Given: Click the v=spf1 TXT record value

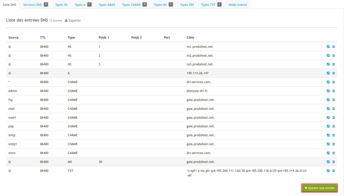Looking at the screenshot, I should click(x=247, y=173).
